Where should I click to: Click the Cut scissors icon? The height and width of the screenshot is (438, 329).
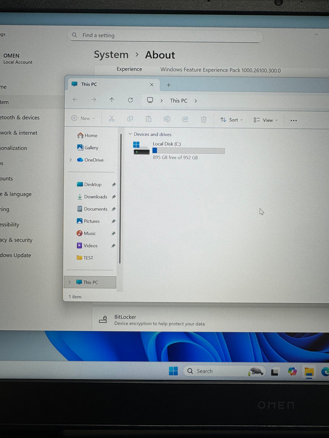[x=111, y=119]
